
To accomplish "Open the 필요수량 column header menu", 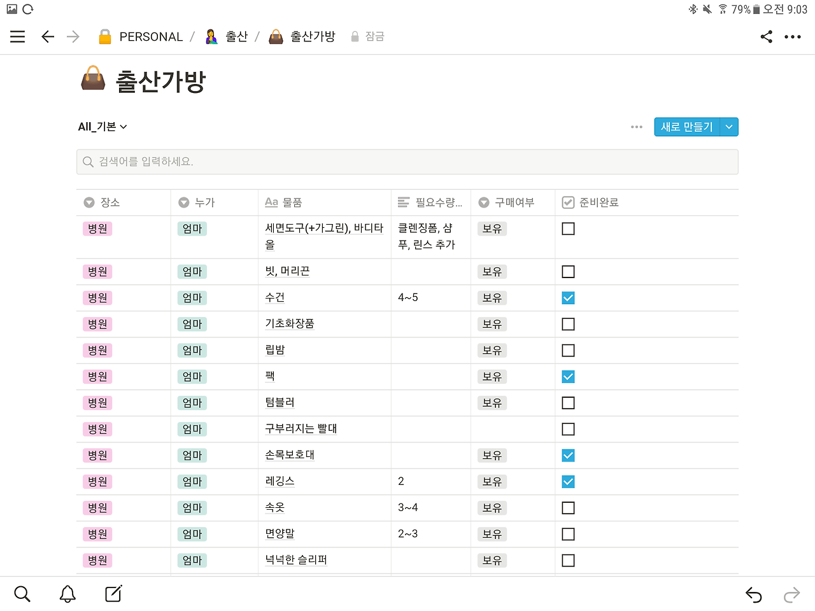I will tap(431, 202).
